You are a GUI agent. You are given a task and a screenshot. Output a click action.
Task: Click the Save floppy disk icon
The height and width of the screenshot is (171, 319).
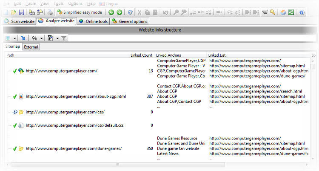(21, 12)
